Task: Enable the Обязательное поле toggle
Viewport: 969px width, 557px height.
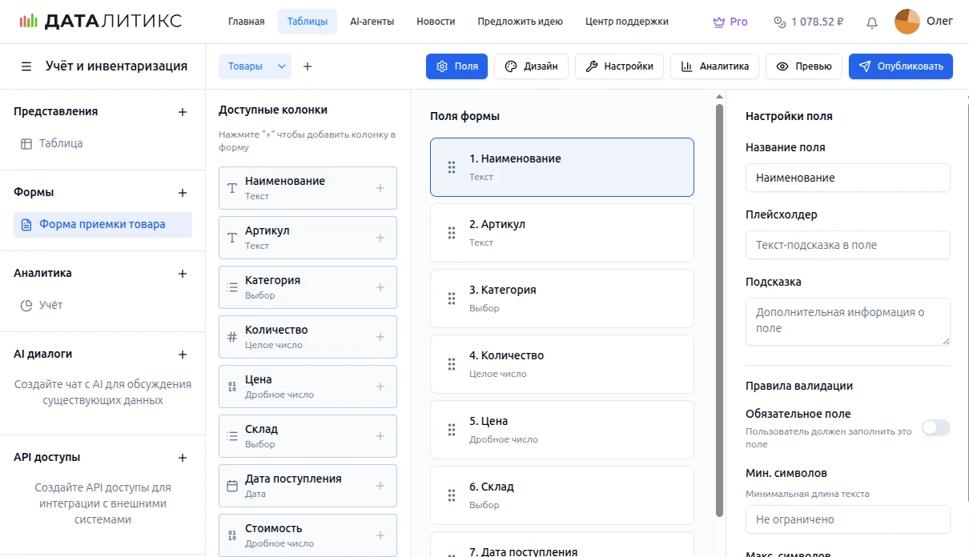Action: (x=935, y=428)
